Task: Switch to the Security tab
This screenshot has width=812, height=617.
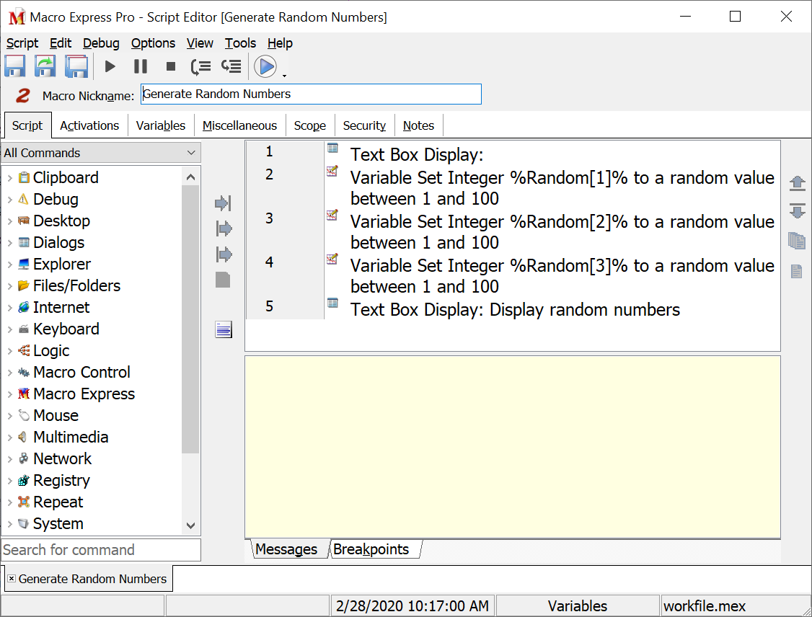Action: (x=365, y=126)
